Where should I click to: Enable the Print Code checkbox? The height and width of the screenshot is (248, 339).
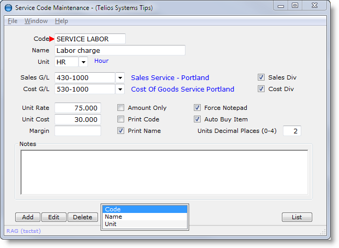click(x=121, y=119)
